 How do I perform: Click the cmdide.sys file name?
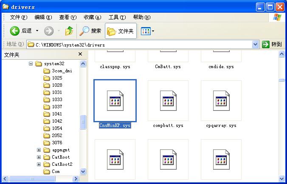click(x=221, y=66)
